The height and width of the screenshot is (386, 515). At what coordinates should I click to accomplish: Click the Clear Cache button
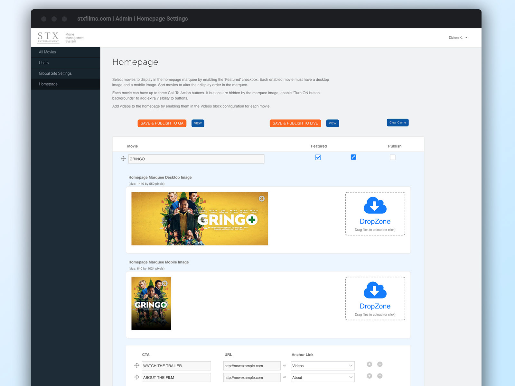point(398,123)
